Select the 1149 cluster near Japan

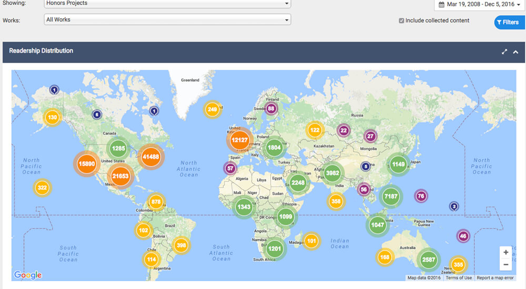399,164
